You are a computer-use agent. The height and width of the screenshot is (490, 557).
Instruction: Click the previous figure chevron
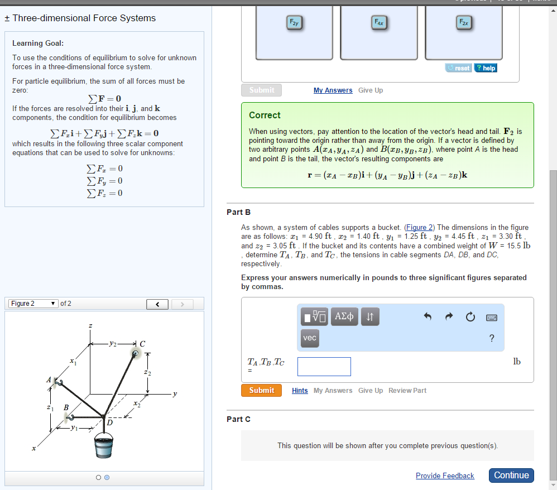coord(157,304)
